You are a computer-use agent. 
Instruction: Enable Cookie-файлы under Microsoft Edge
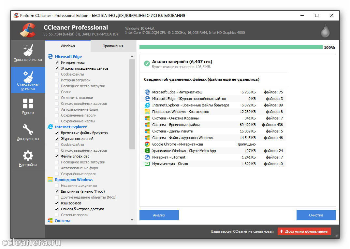click(x=57, y=74)
